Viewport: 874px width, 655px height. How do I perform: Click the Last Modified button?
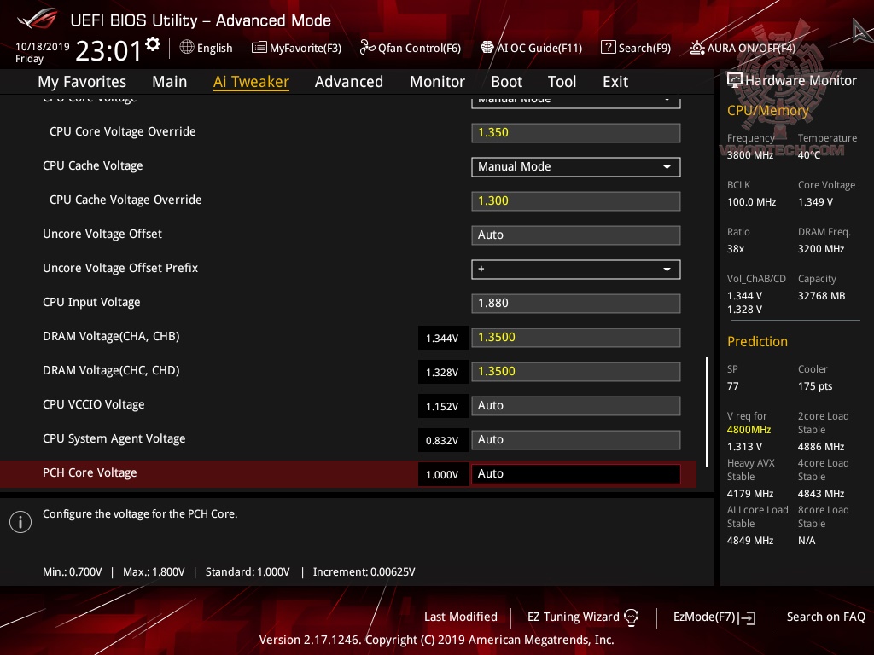click(460, 617)
